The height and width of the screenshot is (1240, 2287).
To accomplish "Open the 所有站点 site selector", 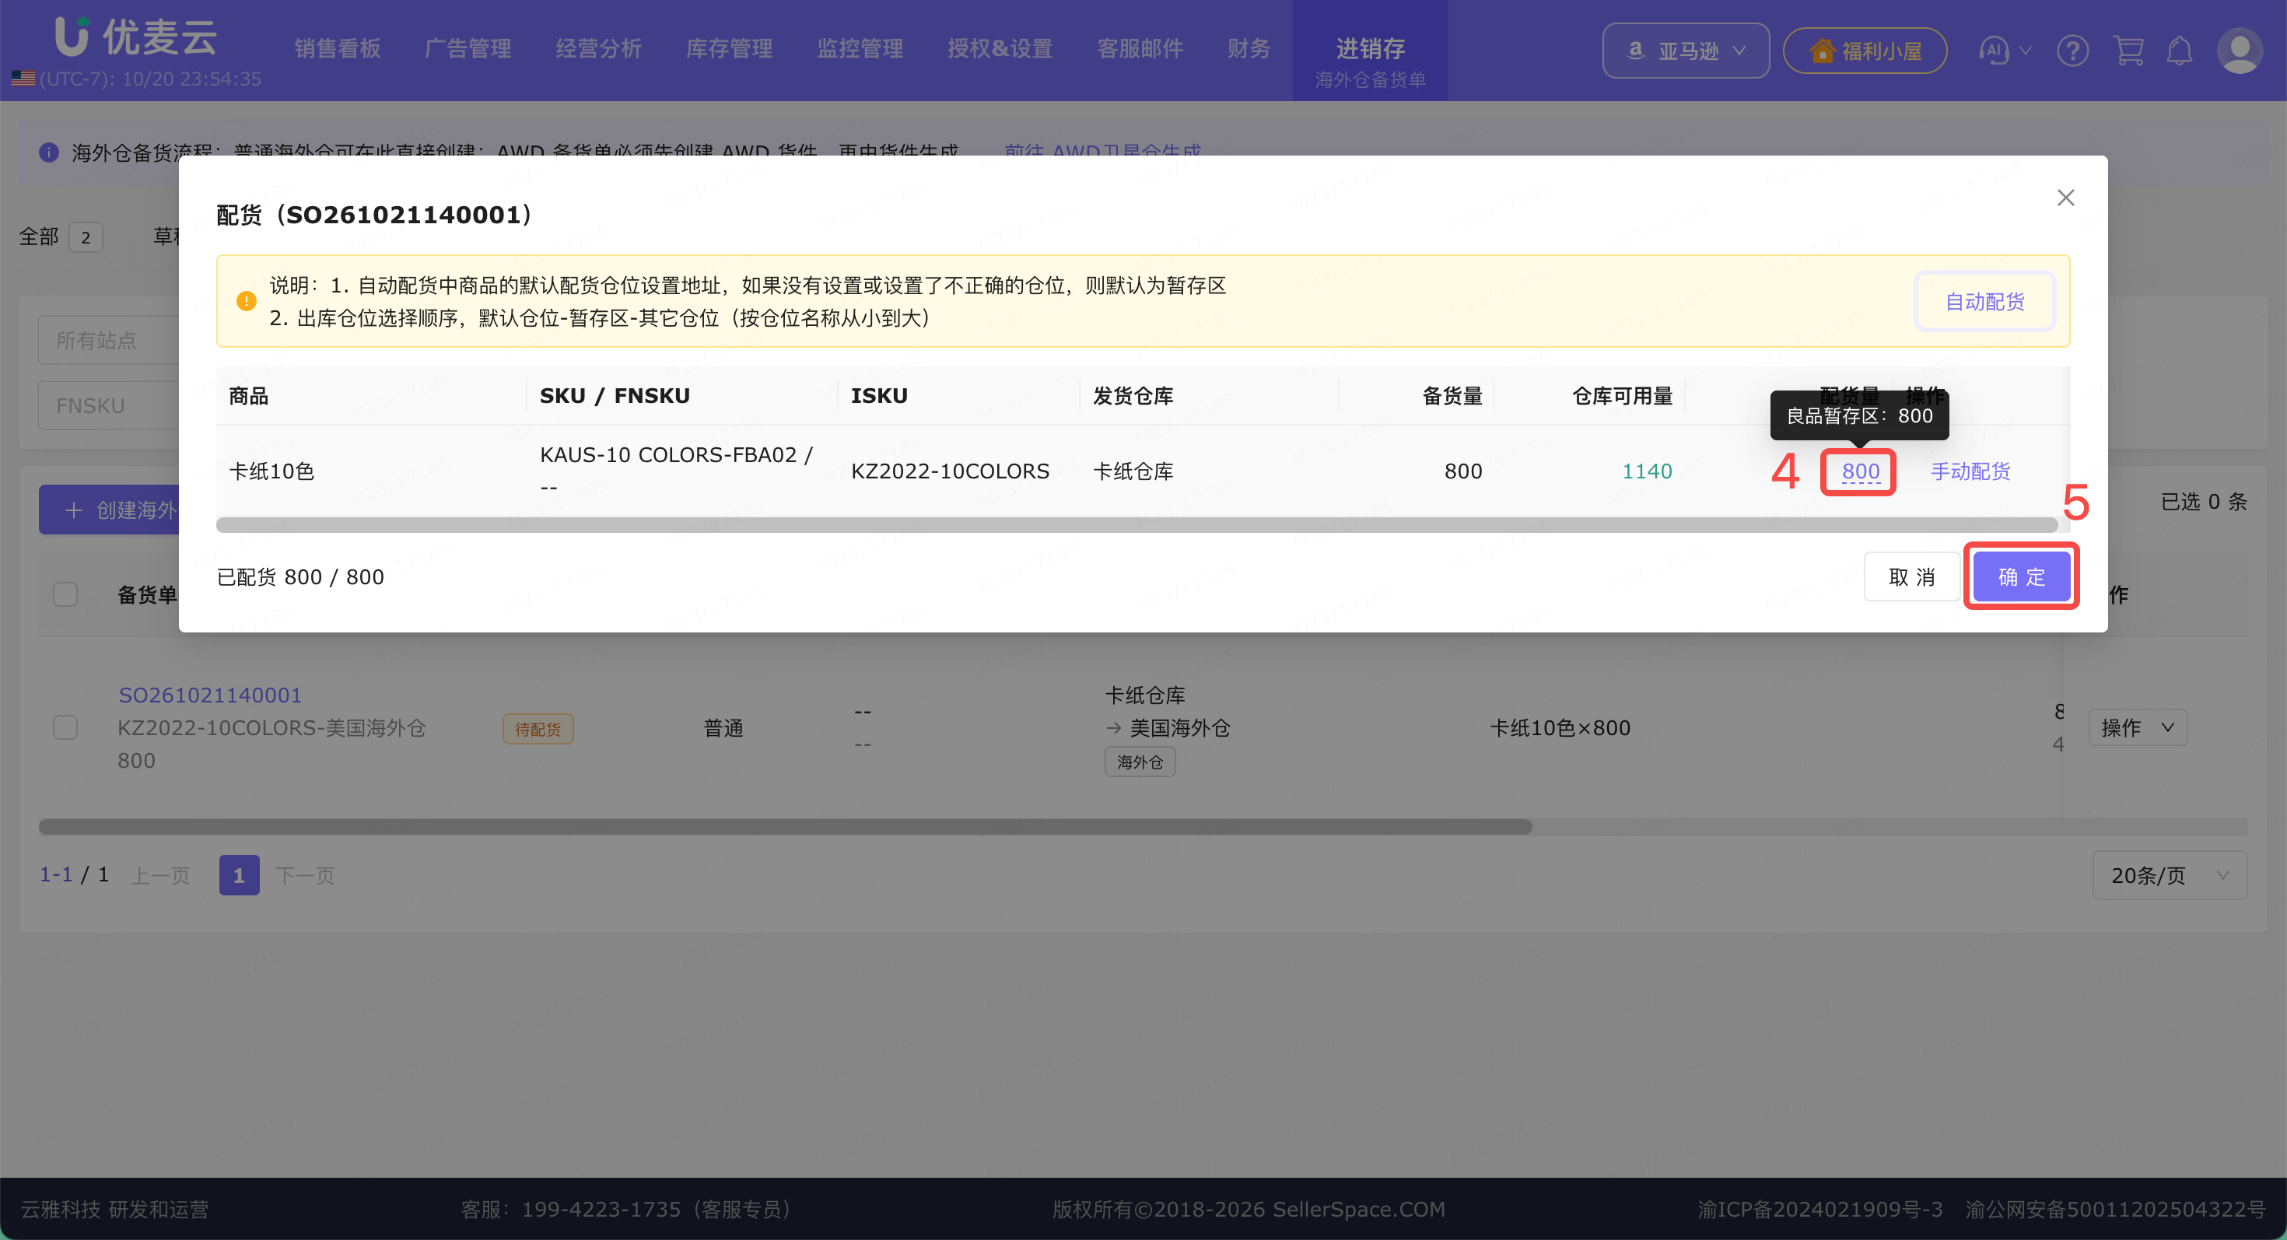I will point(108,340).
